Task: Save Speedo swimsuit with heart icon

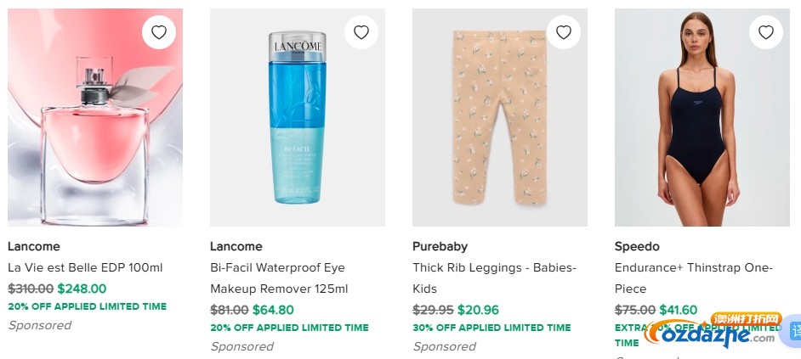Action: tap(765, 32)
